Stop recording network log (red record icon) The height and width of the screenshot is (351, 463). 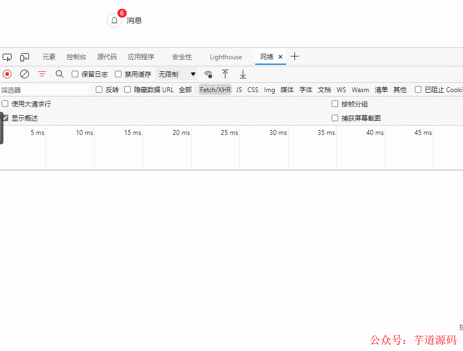pyautogui.click(x=6, y=73)
